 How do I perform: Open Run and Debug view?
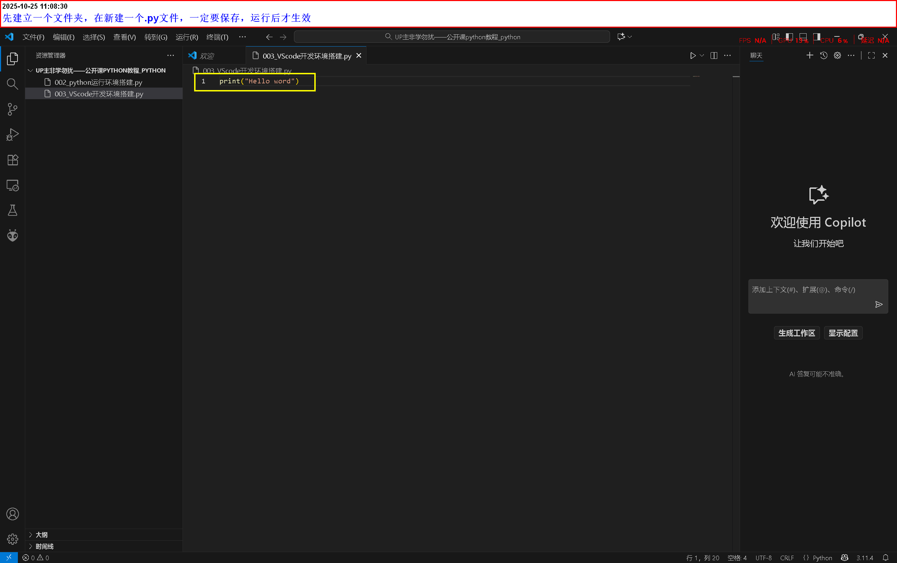[x=12, y=135]
